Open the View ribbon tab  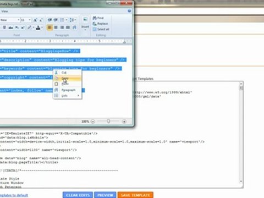click(4, 12)
